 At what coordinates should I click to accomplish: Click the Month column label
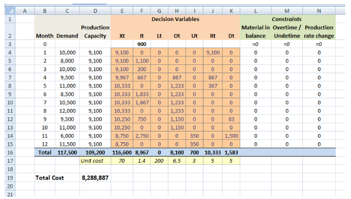[x=45, y=36]
